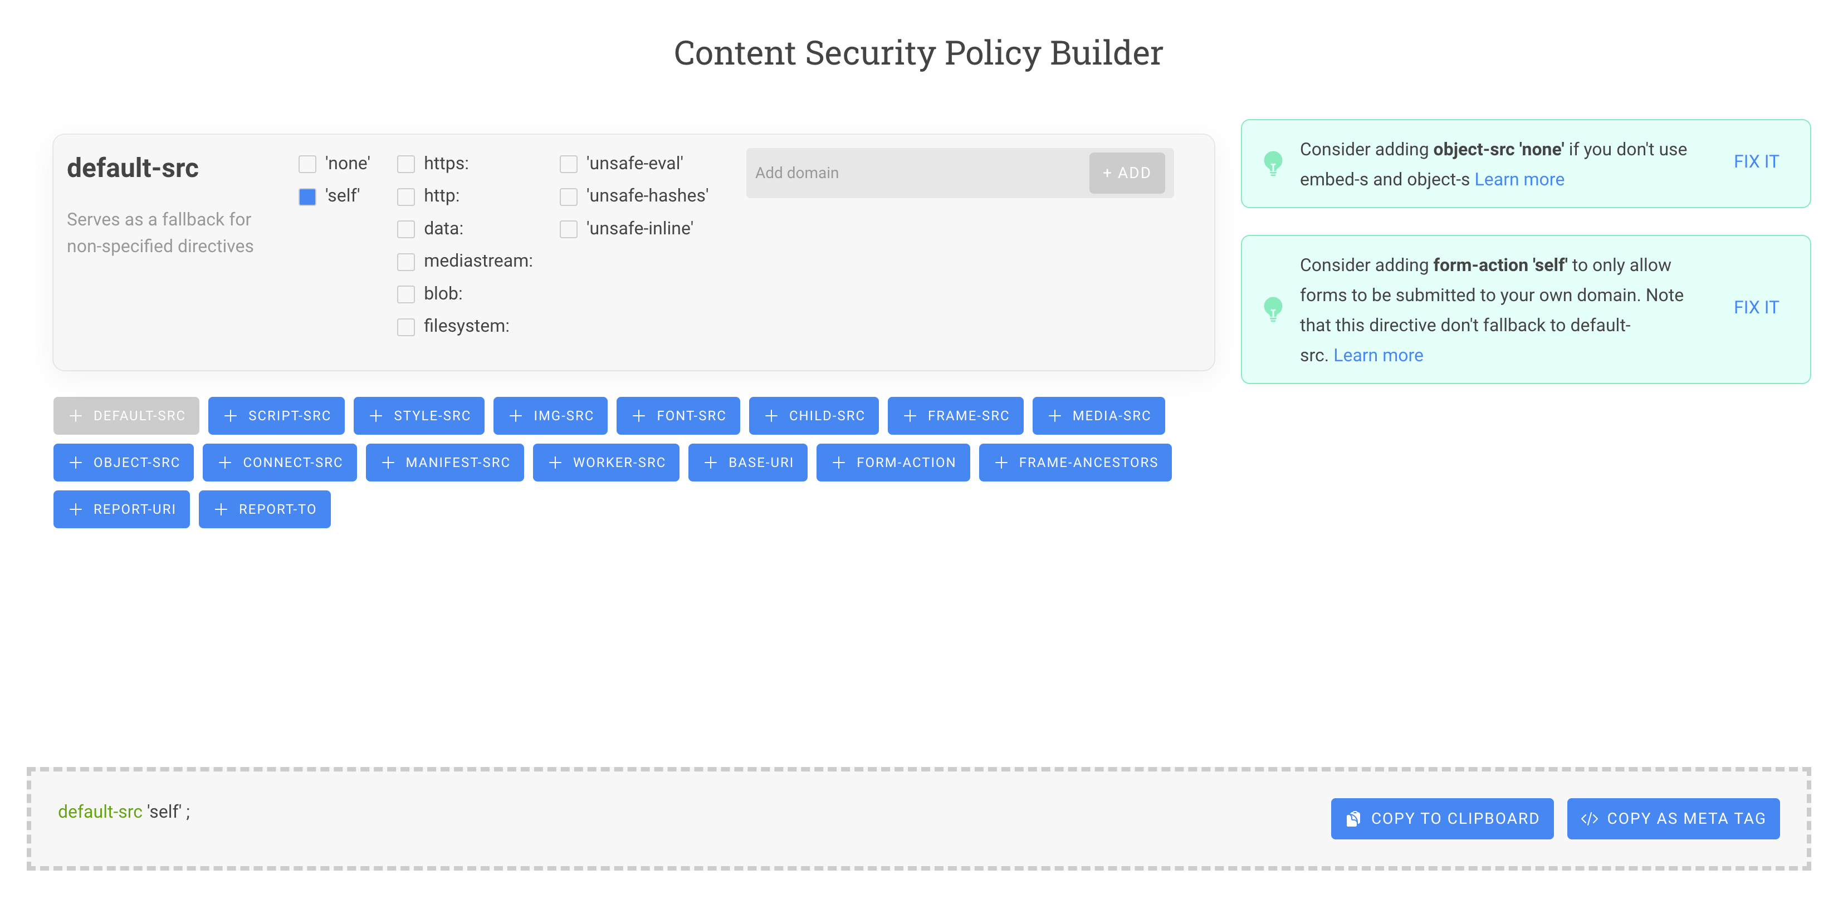
Task: Enable the 'none' source checkbox
Action: point(307,163)
